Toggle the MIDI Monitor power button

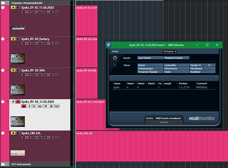(x=115, y=58)
